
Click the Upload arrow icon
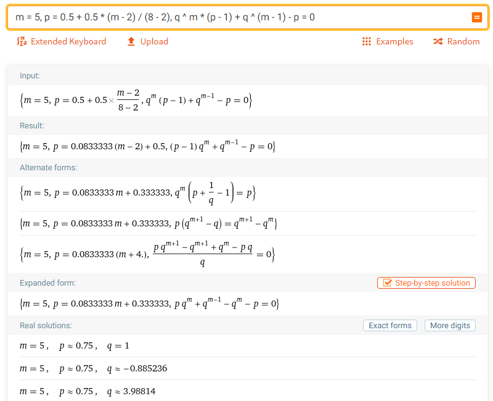click(x=131, y=41)
